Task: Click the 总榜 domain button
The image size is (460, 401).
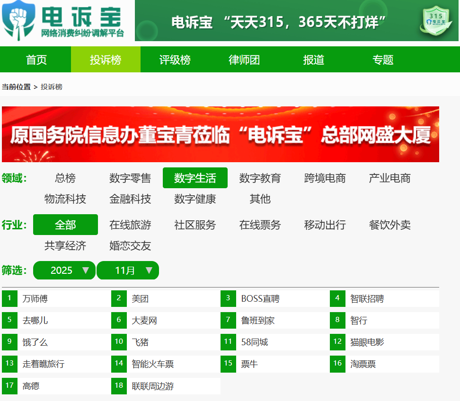Action: click(65, 178)
